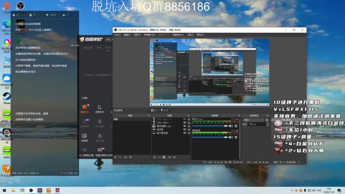Click the PK tool icon in 直播伴侣
The image size is (345, 194).
[100, 150]
